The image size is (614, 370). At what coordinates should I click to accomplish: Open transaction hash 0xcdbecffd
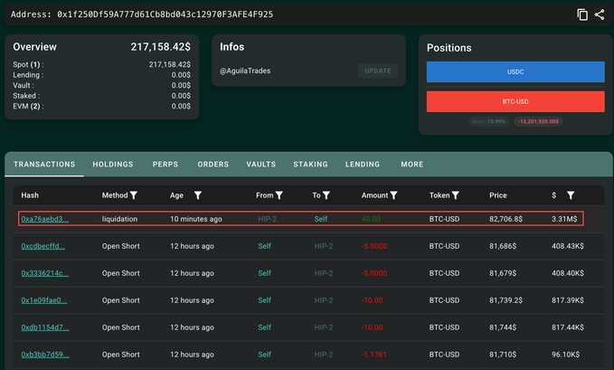click(x=43, y=246)
